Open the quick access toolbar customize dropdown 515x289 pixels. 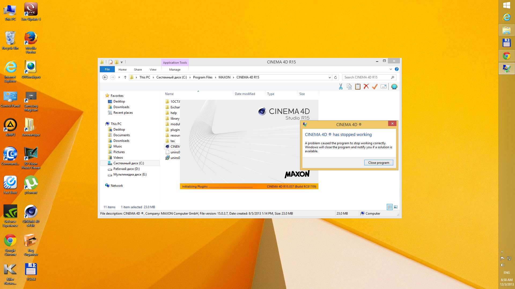pyautogui.click(x=122, y=62)
